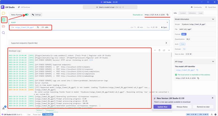The width and height of the screenshot is (218, 116).
Task: Open server Settings button
Action: (36, 15)
